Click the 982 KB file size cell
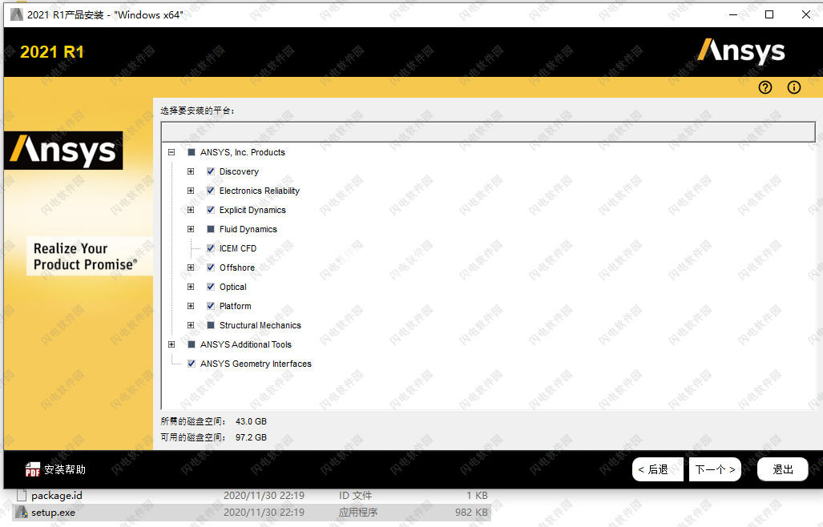Screen dimensions: 823x527 point(471,513)
